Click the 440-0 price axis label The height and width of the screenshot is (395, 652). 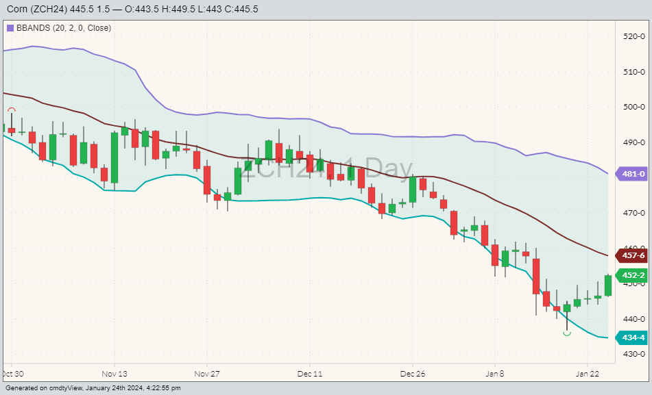coord(634,319)
